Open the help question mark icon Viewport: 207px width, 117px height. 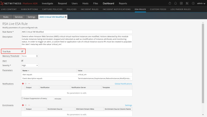tap(193, 4)
